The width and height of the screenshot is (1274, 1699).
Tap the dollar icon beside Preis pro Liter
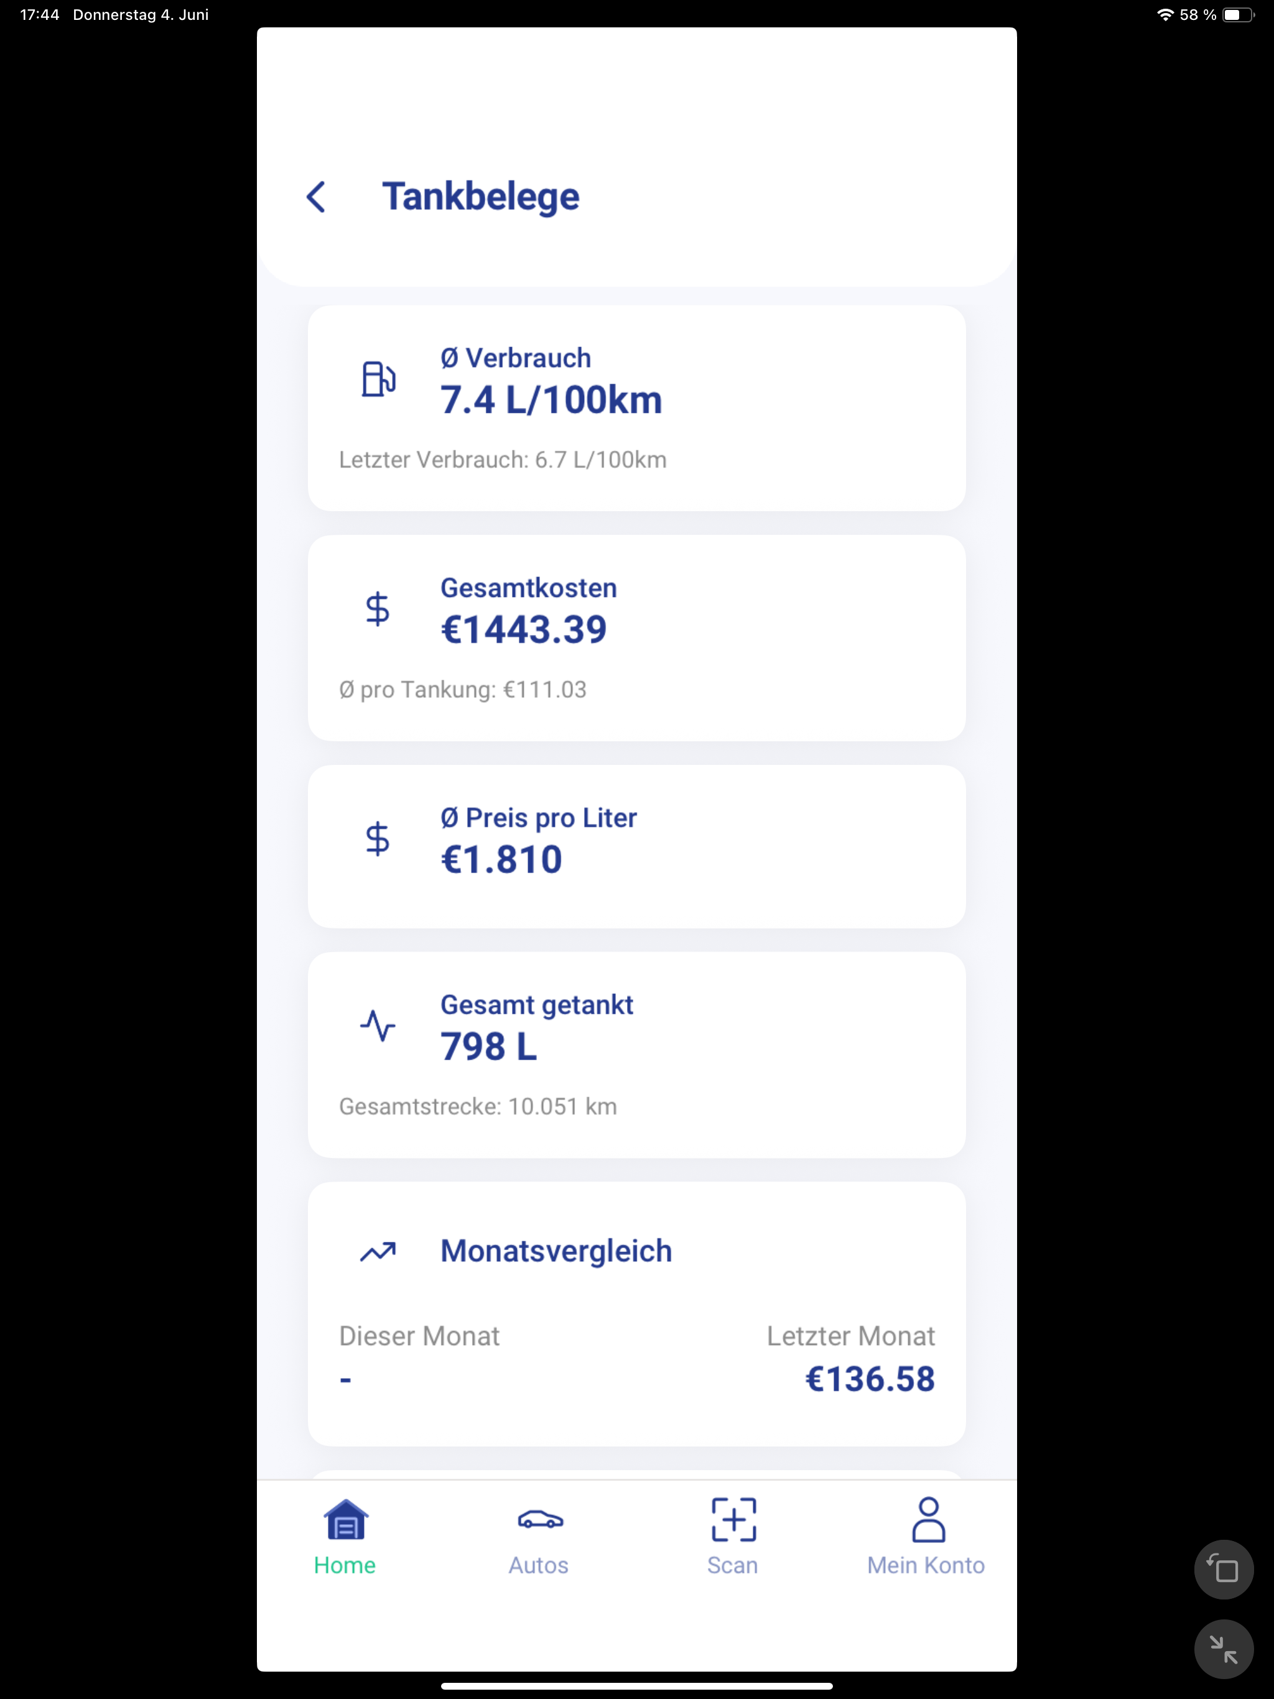point(377,839)
